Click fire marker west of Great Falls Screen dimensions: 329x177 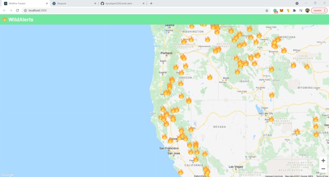(249, 28)
